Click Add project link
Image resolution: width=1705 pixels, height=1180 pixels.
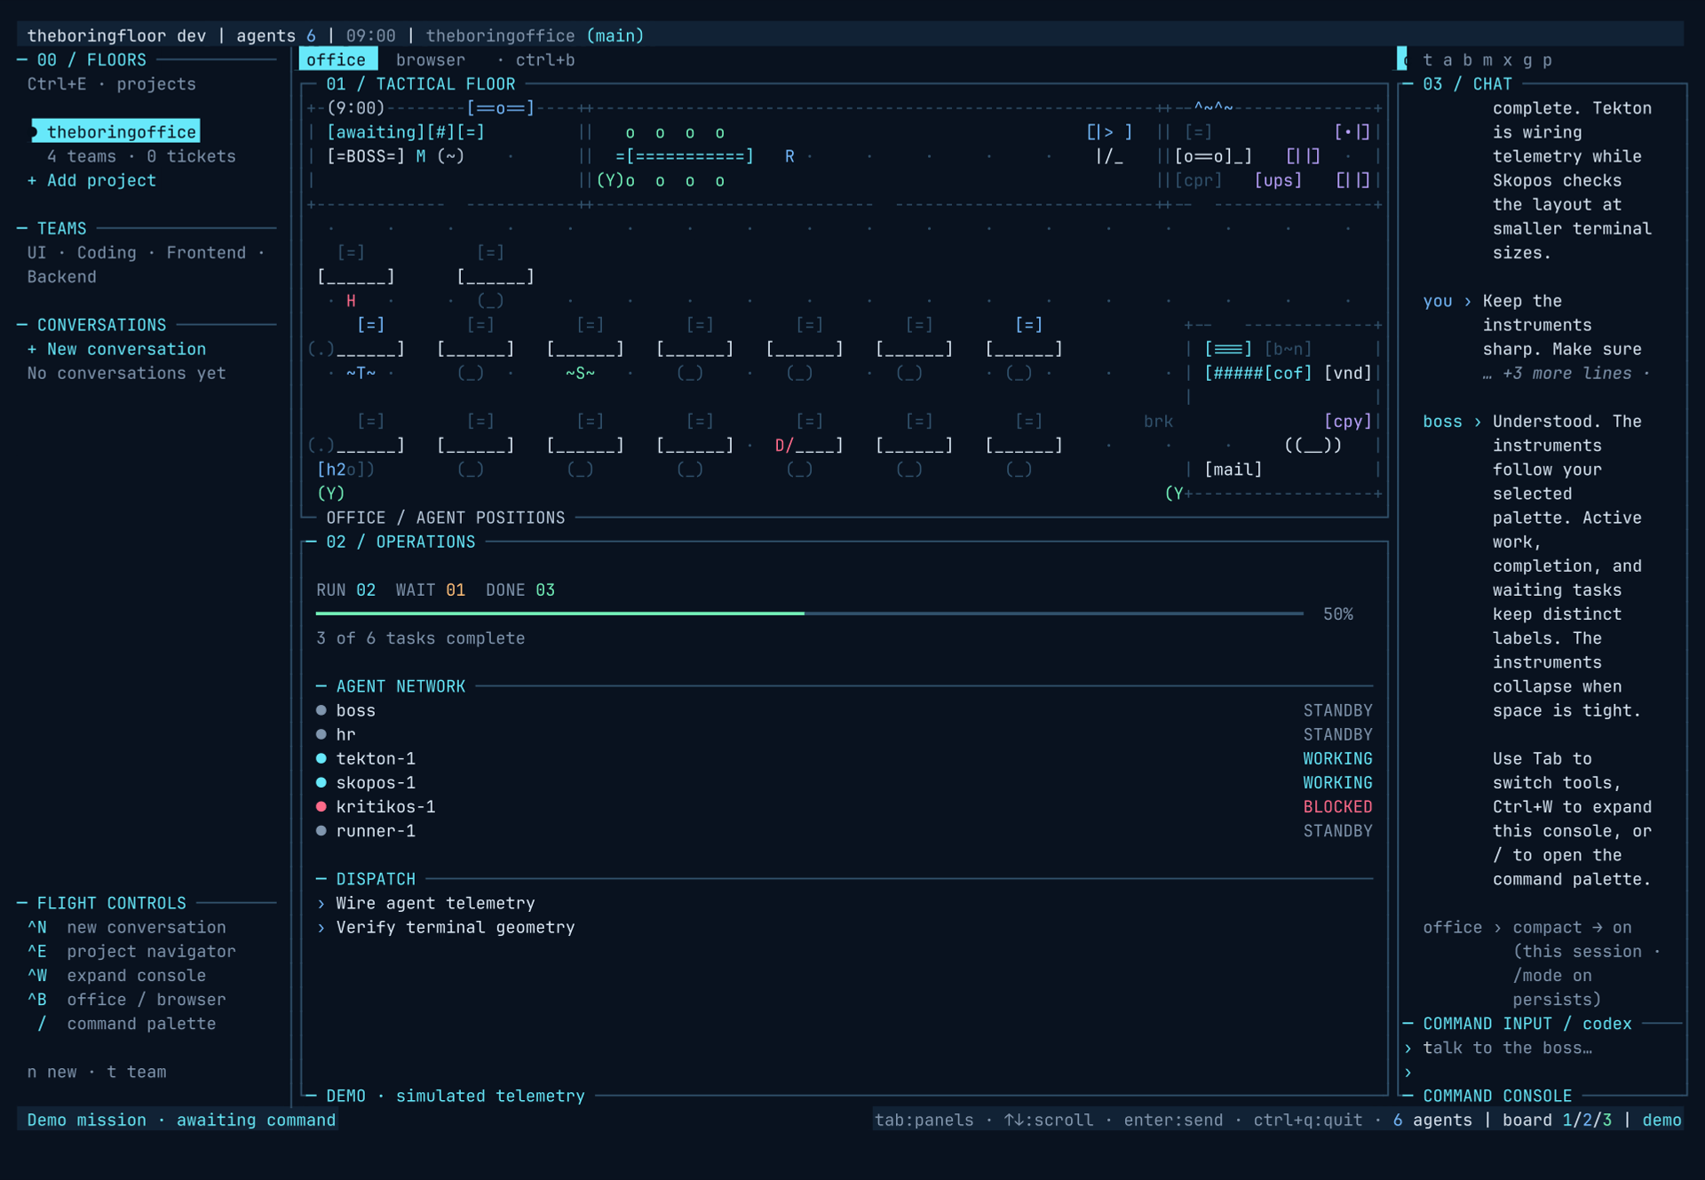point(92,180)
